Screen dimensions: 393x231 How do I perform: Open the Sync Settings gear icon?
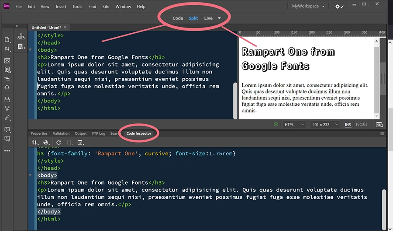click(339, 7)
